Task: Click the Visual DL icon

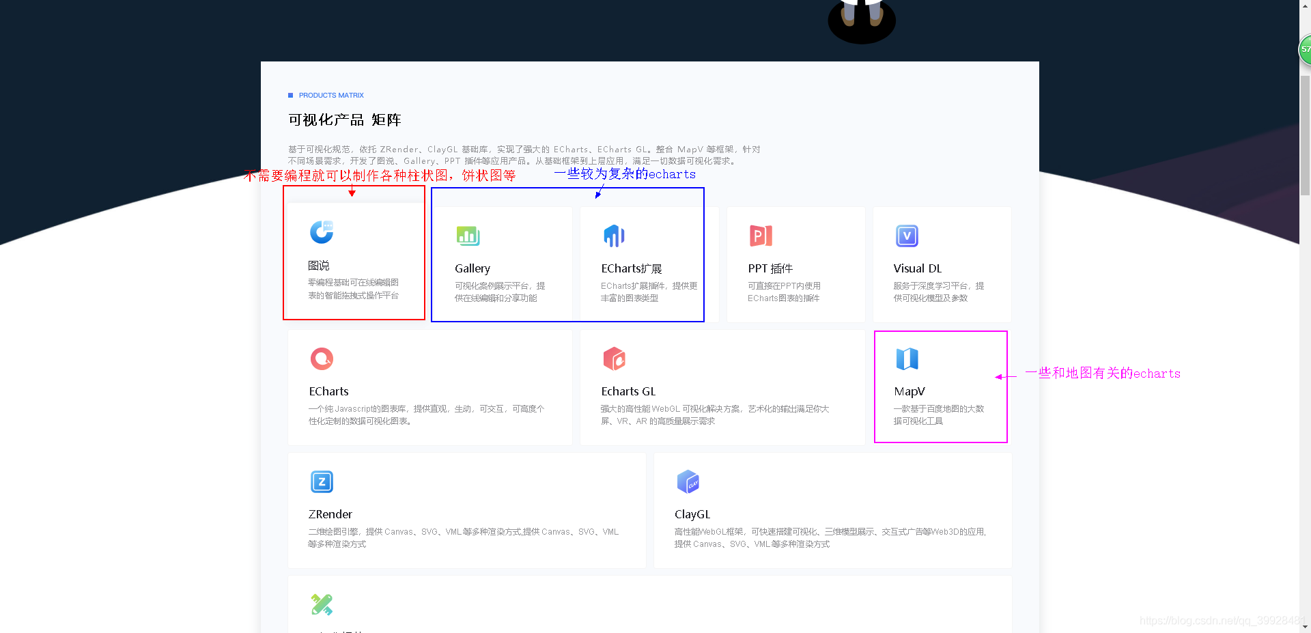Action: point(907,236)
